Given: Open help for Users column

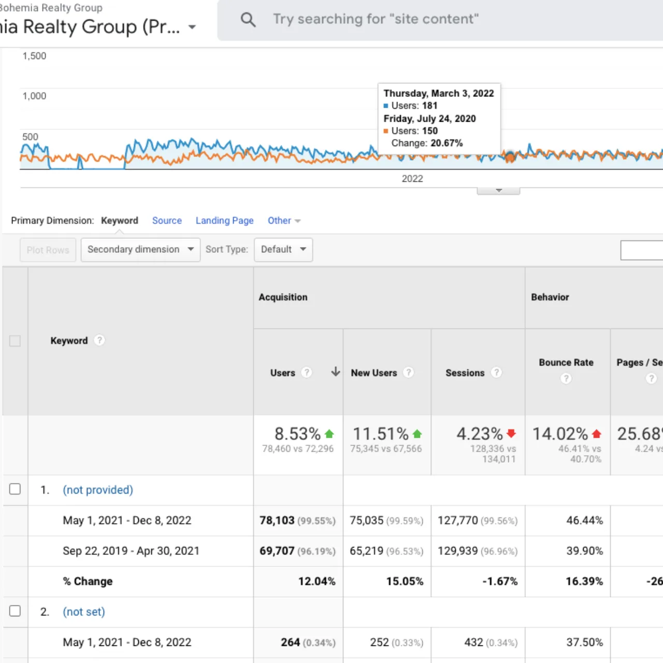Looking at the screenshot, I should click(307, 372).
